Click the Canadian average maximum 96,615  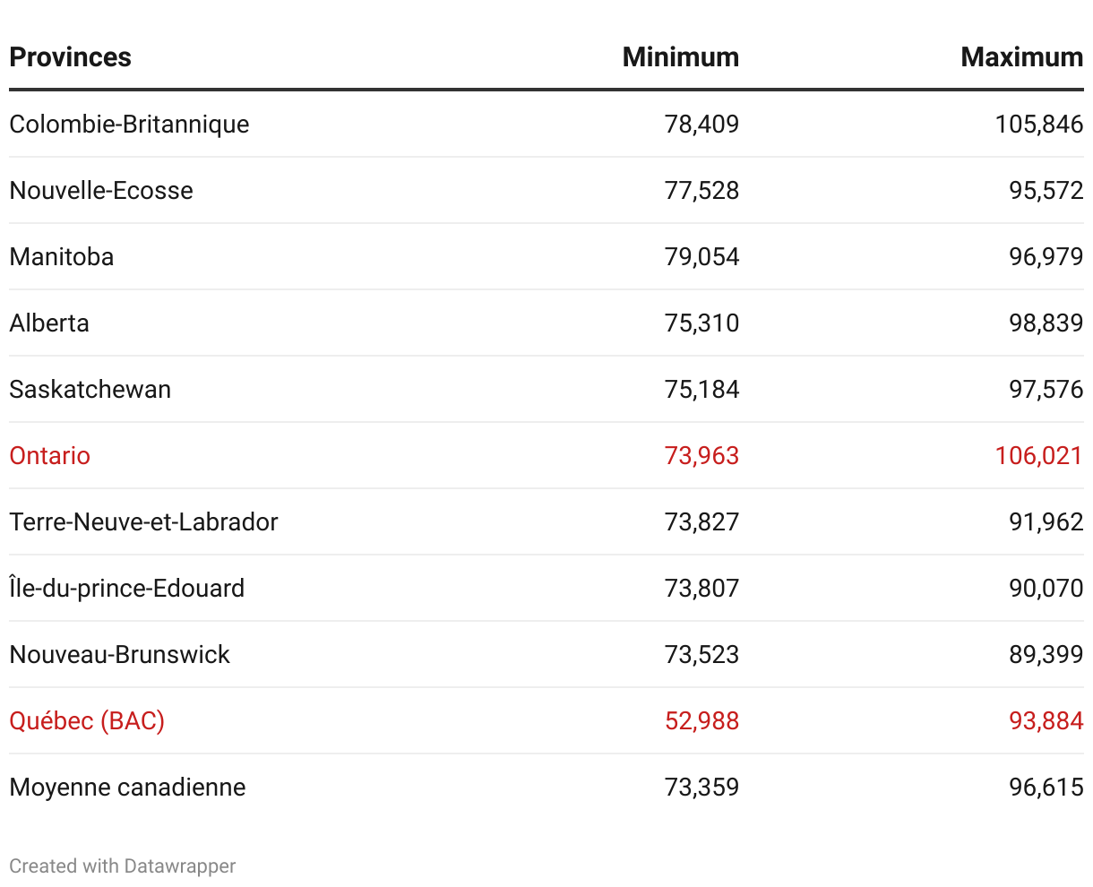(x=1046, y=787)
